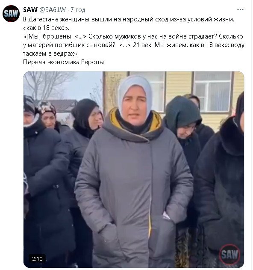Click the SAW watermark logo in the video
253x270 pixels.
229,254
